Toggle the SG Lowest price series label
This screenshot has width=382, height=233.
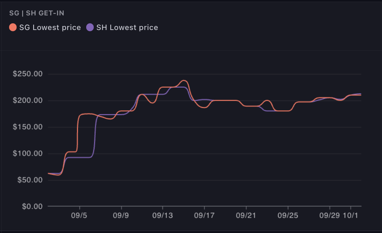(x=50, y=28)
